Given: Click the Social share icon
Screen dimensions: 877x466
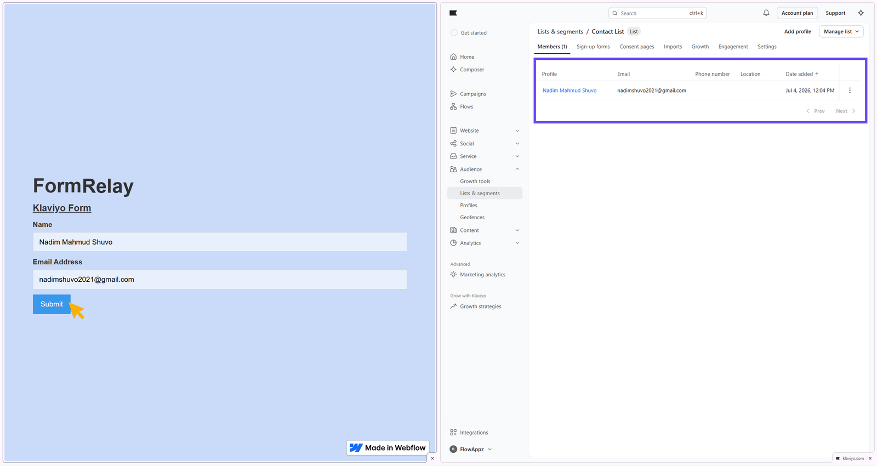Looking at the screenshot, I should point(453,144).
